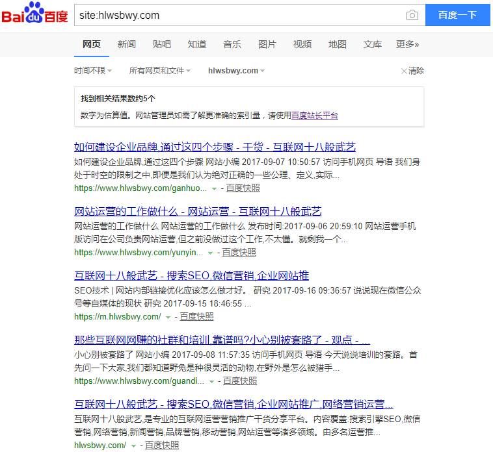Switch to the 新闻 tab

(x=127, y=44)
